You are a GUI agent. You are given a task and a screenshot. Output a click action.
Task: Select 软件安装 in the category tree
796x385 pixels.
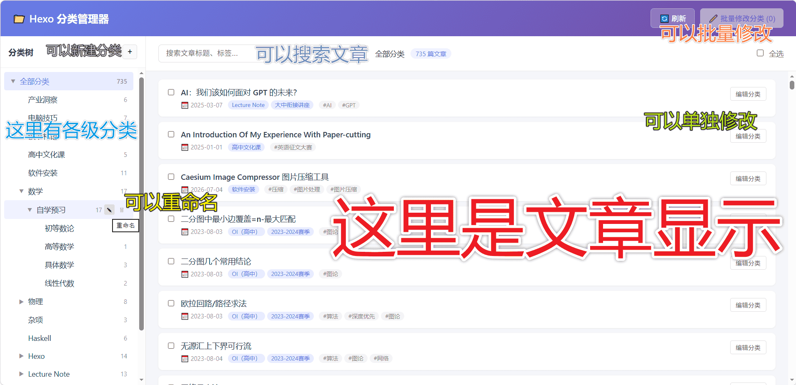click(x=69, y=173)
